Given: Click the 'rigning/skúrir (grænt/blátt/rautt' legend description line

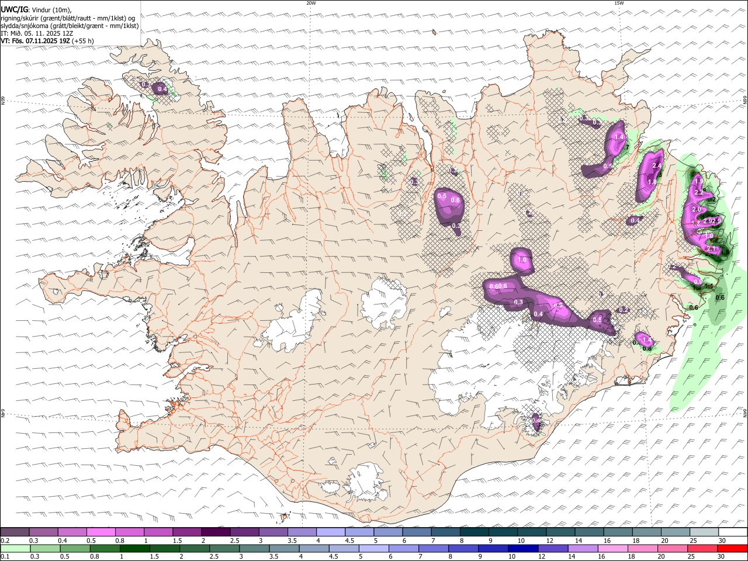Looking at the screenshot, I should click(x=68, y=18).
